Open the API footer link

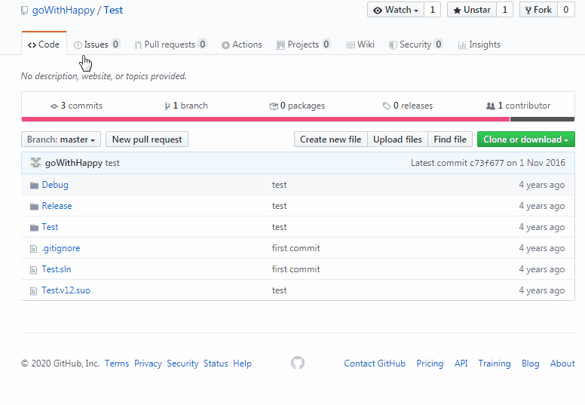(461, 364)
